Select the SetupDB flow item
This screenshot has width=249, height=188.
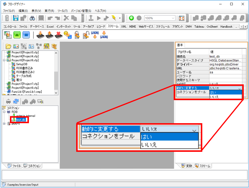22,64
